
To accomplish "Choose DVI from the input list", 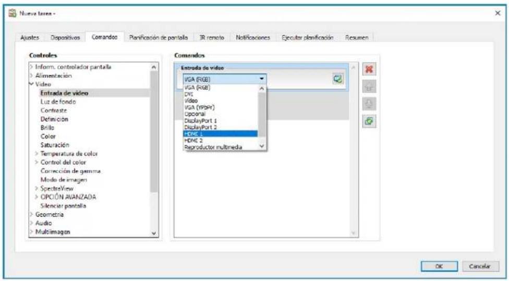I will click(x=221, y=94).
